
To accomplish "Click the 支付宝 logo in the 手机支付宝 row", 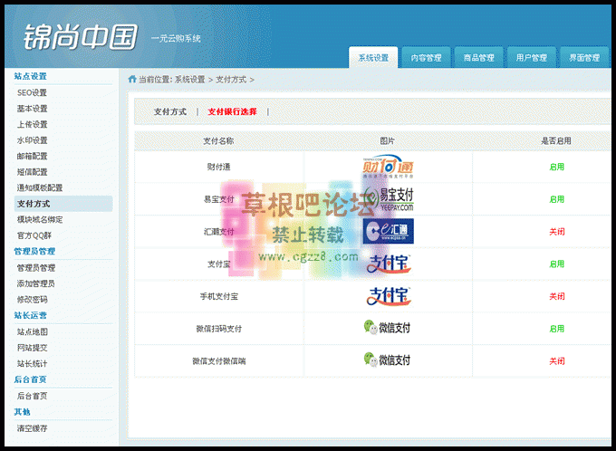I will pyautogui.click(x=388, y=296).
